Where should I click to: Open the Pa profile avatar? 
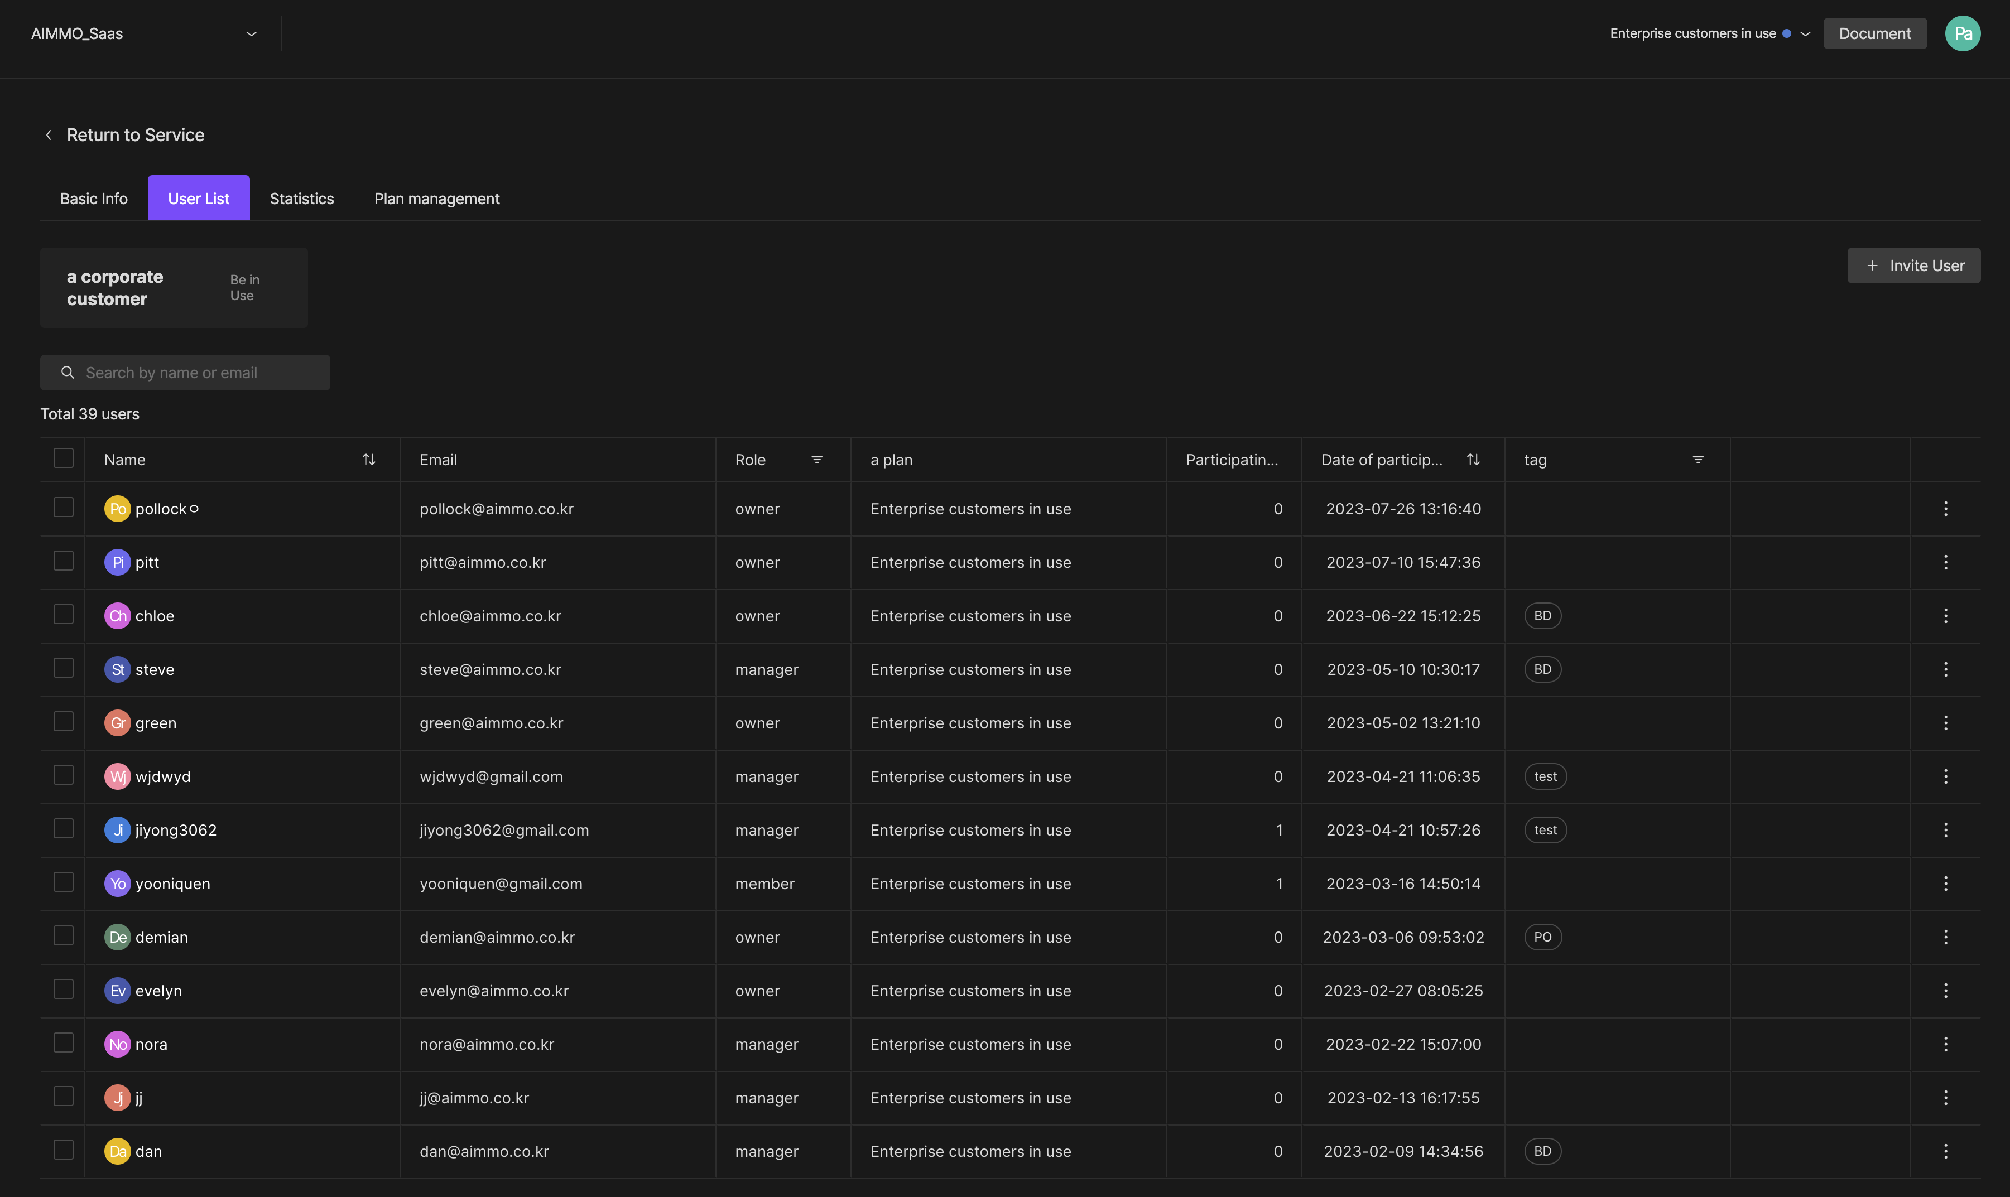(x=1963, y=34)
